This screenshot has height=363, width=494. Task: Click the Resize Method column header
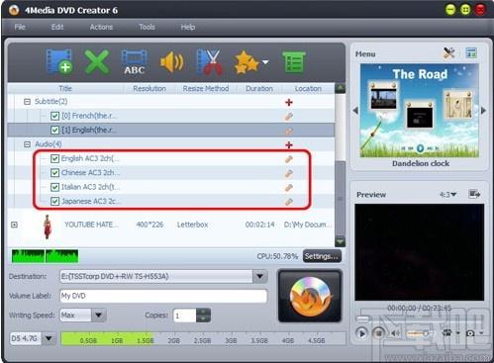click(x=206, y=88)
